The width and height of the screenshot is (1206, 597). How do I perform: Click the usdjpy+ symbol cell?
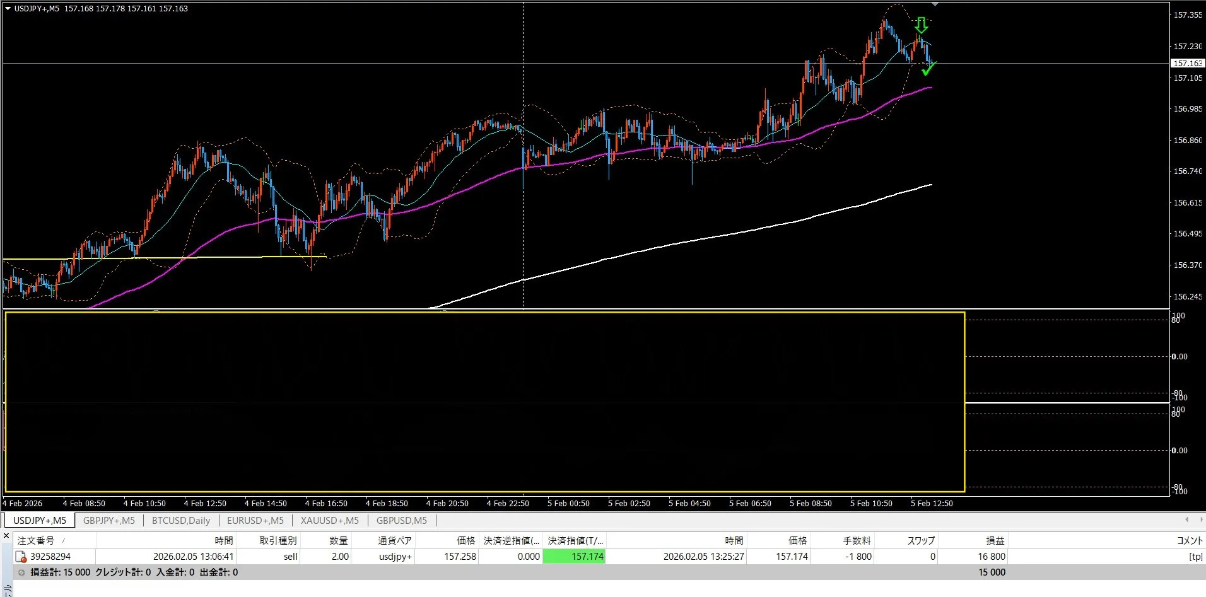(395, 557)
